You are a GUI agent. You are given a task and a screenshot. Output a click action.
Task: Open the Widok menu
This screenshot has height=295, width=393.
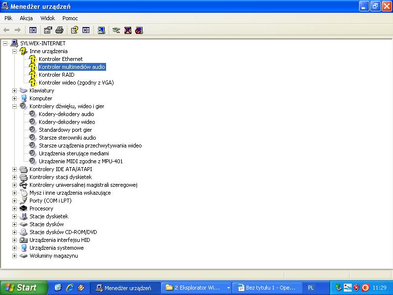(48, 18)
